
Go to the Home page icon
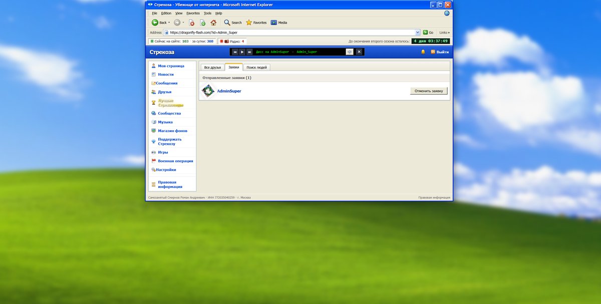213,23
